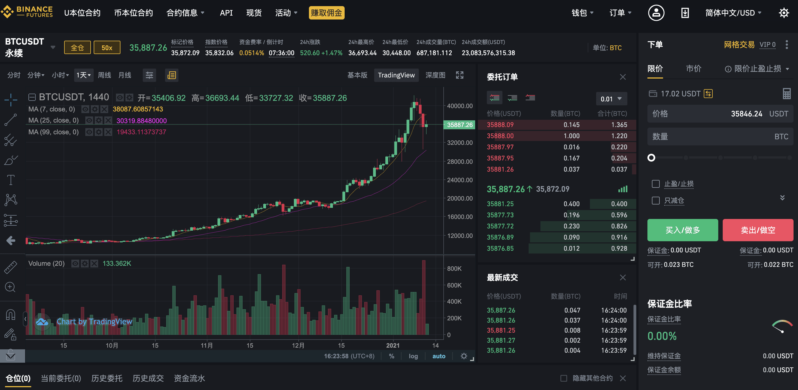
Task: Select the text annotation tool
Action: 11,180
